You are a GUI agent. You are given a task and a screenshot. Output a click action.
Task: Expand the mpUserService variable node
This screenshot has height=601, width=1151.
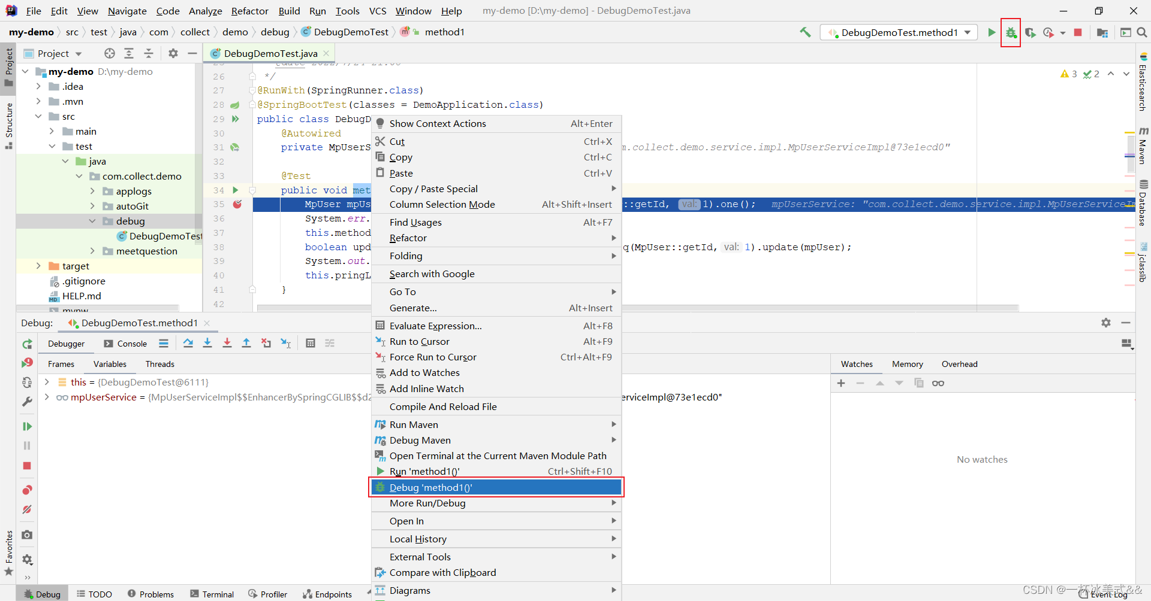47,397
